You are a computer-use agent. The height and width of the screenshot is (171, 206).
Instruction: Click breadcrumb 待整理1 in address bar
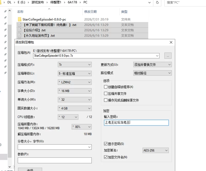[x=56, y=2]
